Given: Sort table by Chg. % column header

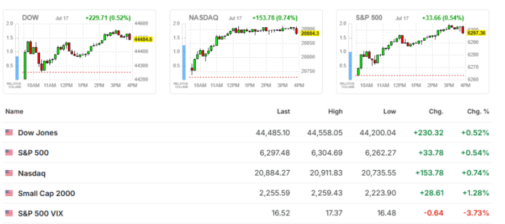Looking at the screenshot, I should (478, 112).
